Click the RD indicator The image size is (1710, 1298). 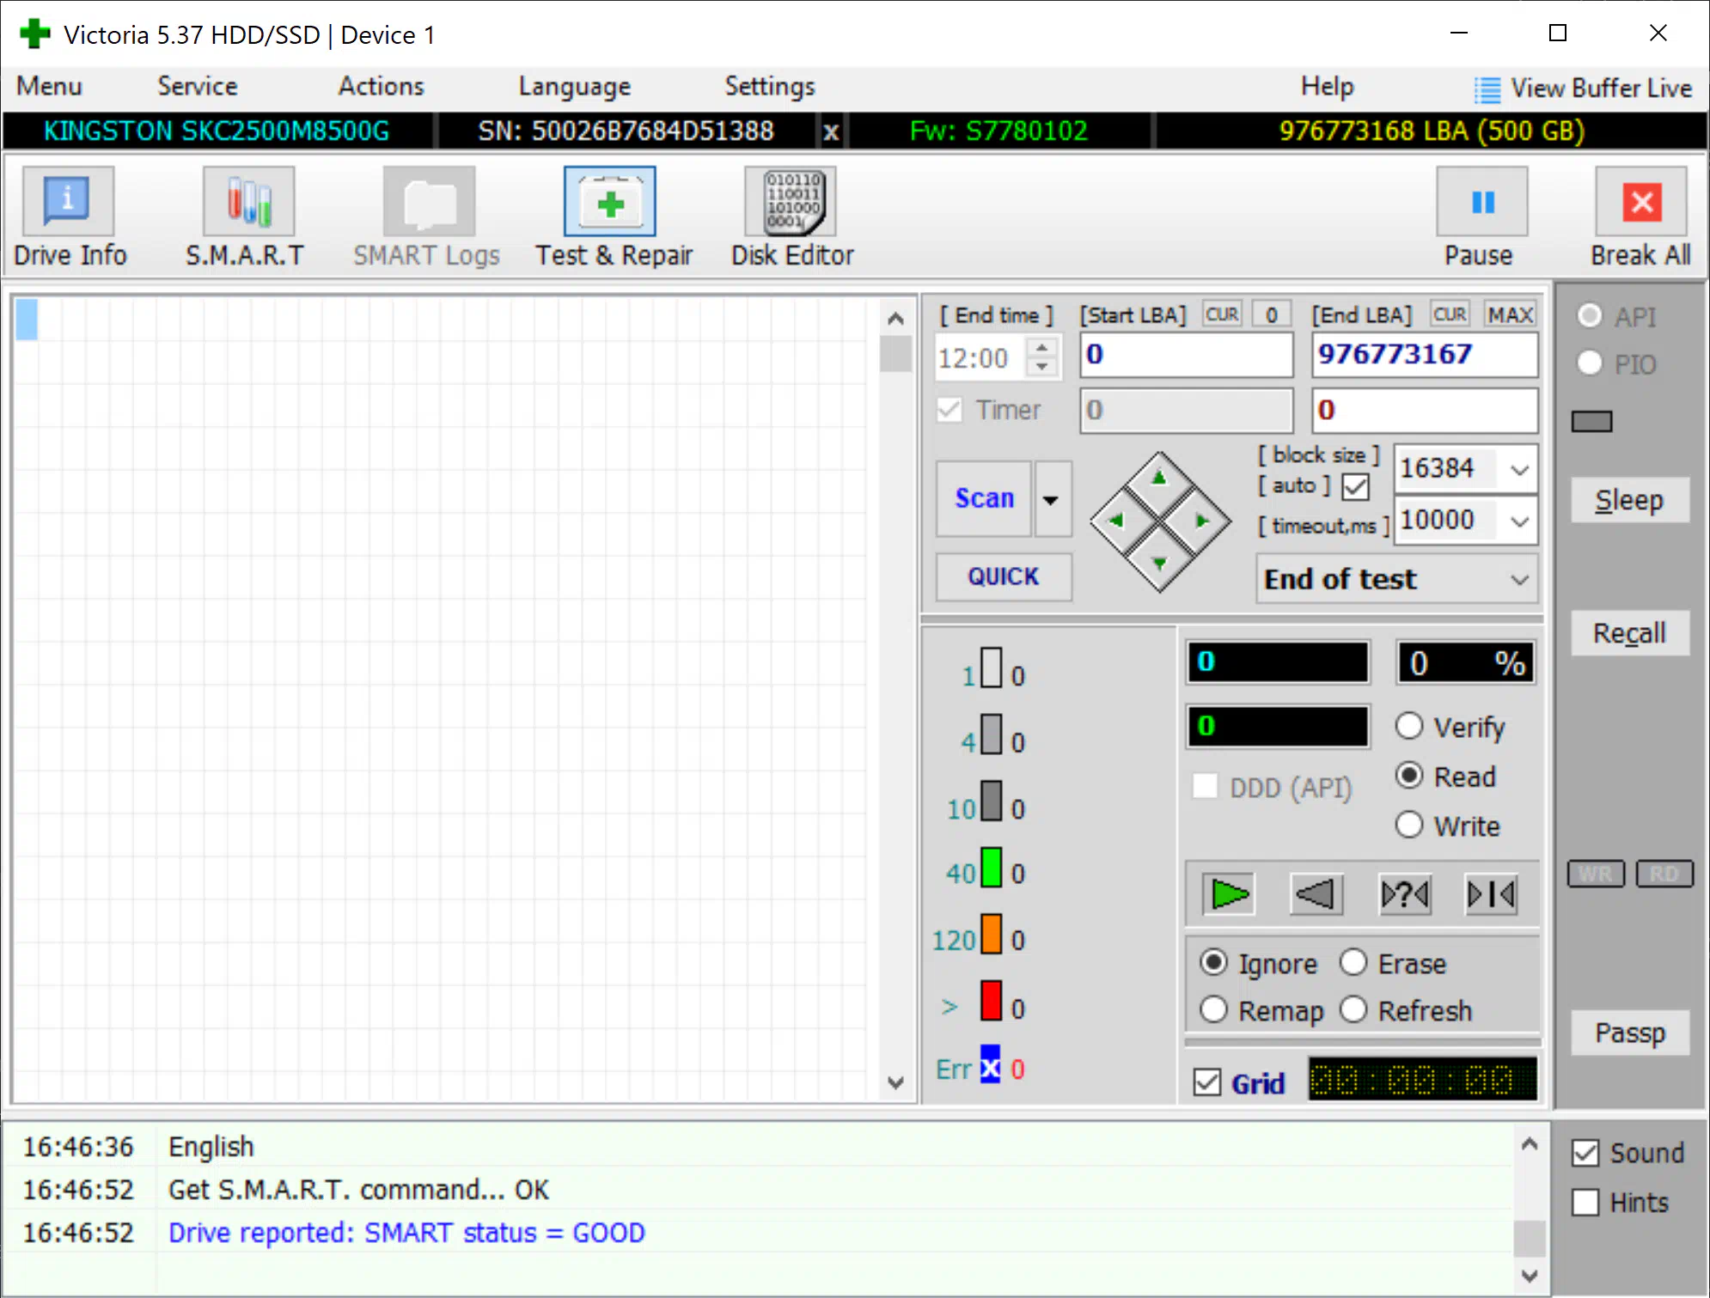[x=1664, y=874]
